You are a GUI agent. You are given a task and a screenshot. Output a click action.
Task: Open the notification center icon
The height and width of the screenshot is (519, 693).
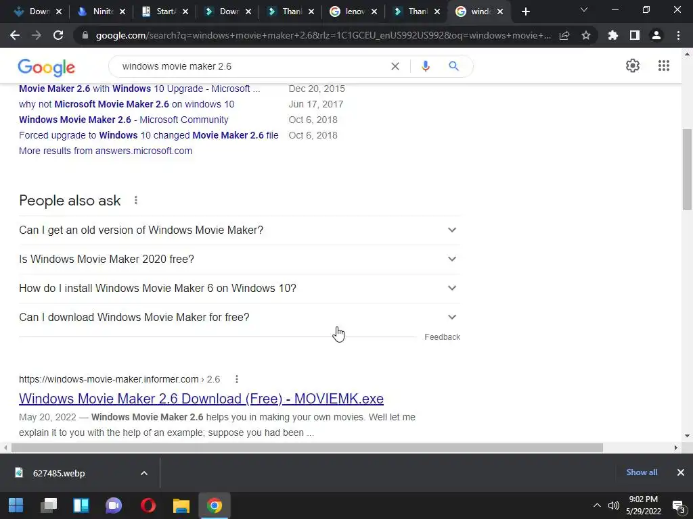pyautogui.click(x=678, y=506)
